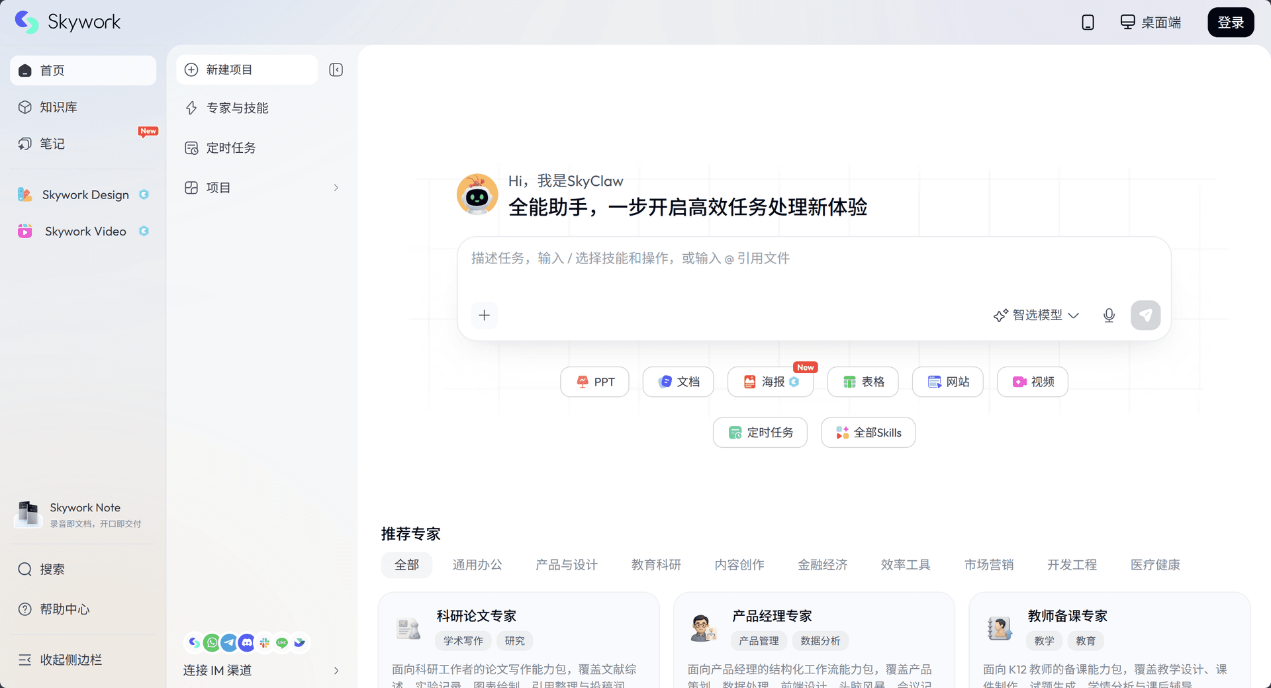Click the 桌面端 desktop app button
Screen dimensions: 1271x688
[x=1151, y=22]
